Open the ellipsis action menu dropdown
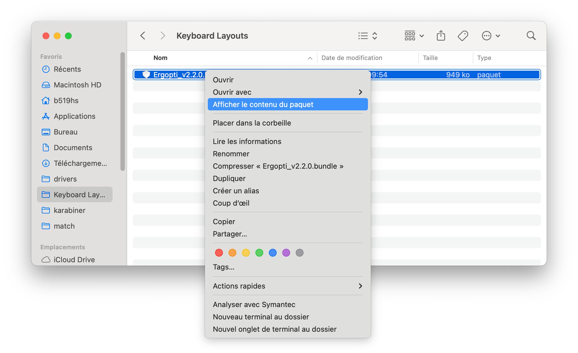 (x=491, y=36)
